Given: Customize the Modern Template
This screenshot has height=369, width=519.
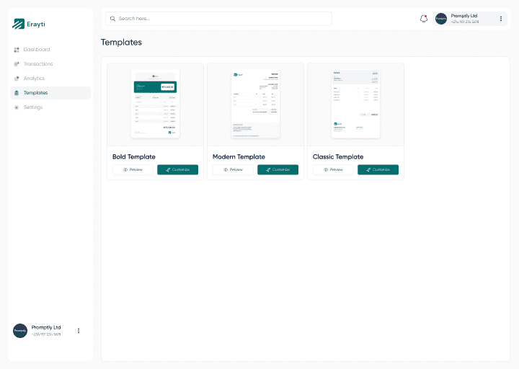Looking at the screenshot, I should pyautogui.click(x=278, y=170).
